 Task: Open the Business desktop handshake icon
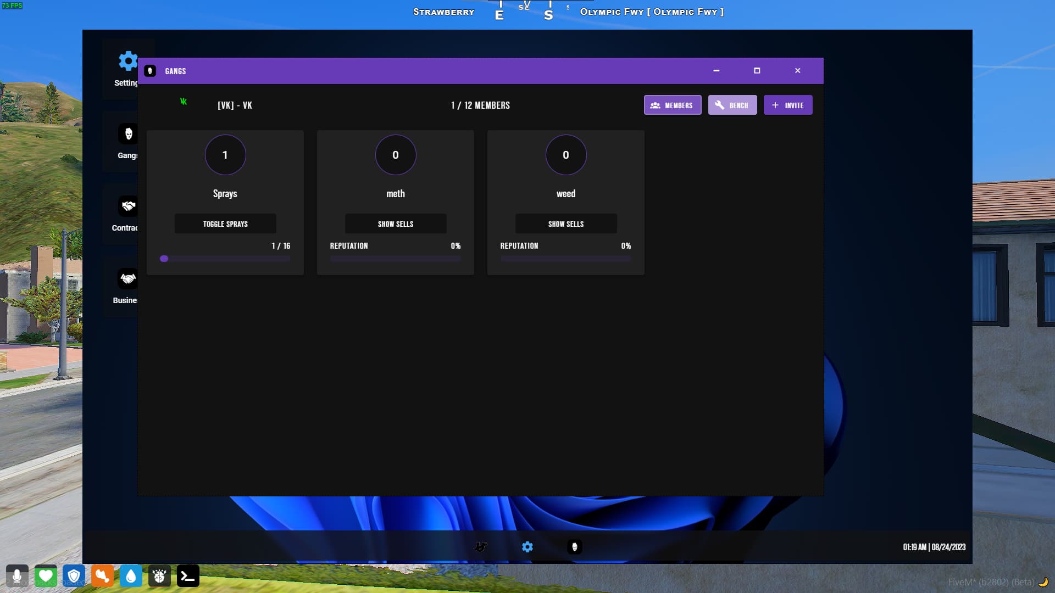128,279
